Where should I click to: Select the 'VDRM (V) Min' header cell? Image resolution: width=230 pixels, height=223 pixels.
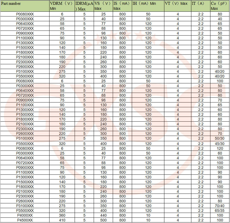pos(62,6)
